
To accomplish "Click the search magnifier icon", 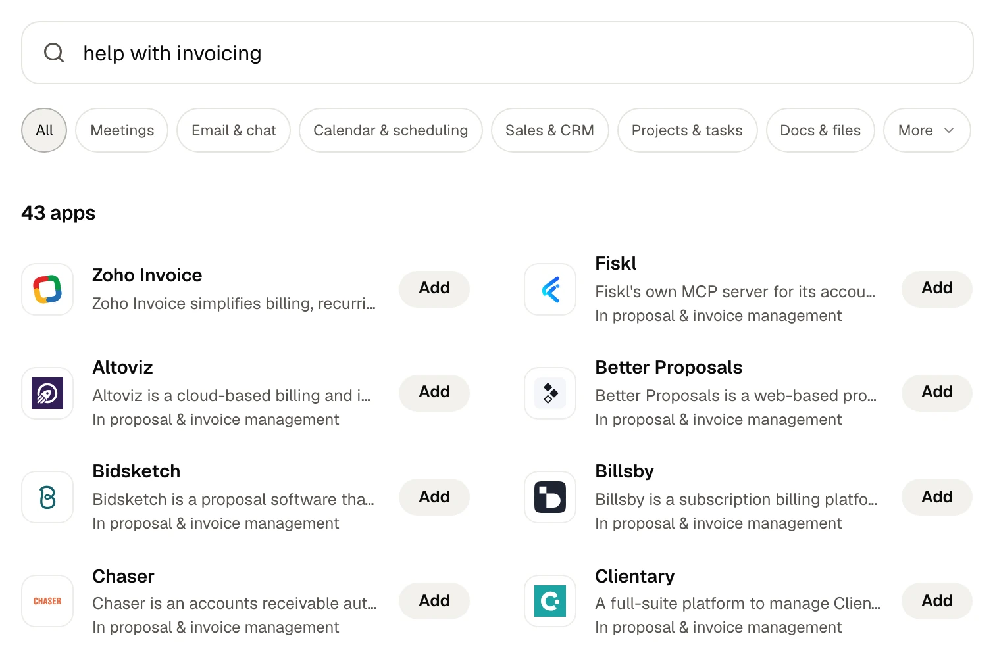I will pyautogui.click(x=54, y=53).
